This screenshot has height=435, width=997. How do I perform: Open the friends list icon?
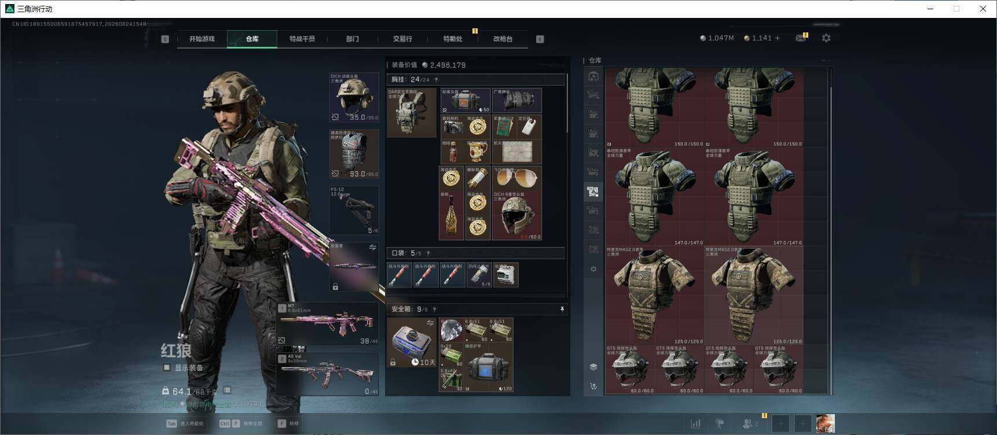tap(750, 424)
